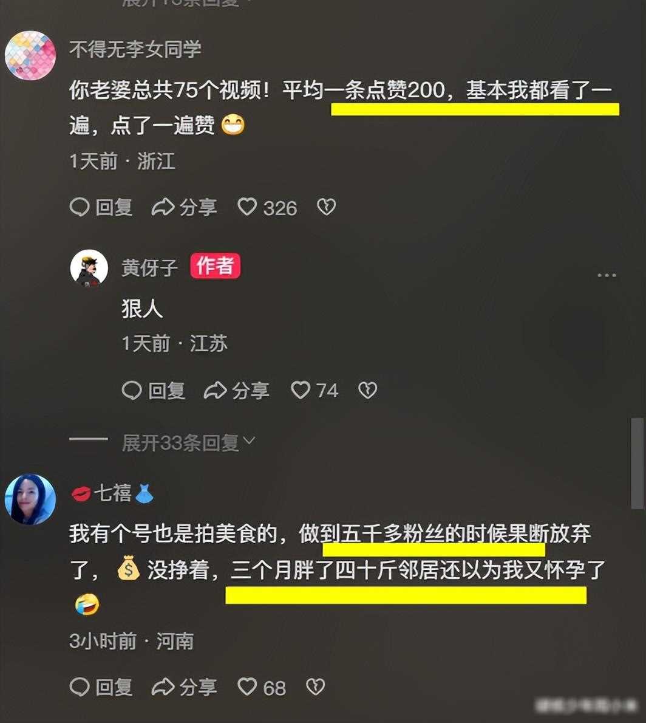Dislike the author's 狠人 reply
Image resolution: width=646 pixels, height=723 pixels.
(x=368, y=391)
